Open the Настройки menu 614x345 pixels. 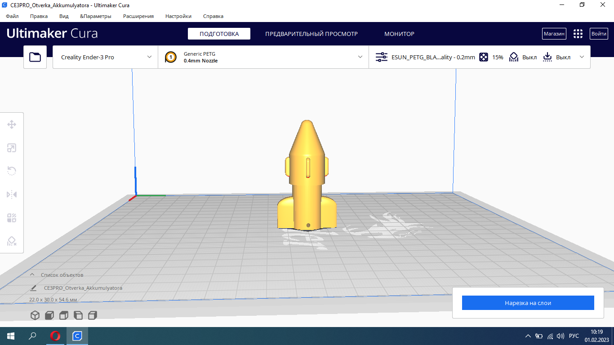[x=178, y=16]
